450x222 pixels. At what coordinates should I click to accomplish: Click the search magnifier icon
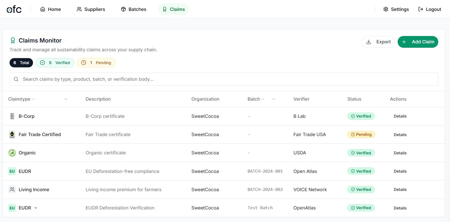pyautogui.click(x=16, y=79)
